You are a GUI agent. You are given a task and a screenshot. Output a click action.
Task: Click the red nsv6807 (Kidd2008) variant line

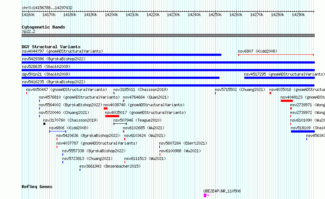tap(276, 55)
